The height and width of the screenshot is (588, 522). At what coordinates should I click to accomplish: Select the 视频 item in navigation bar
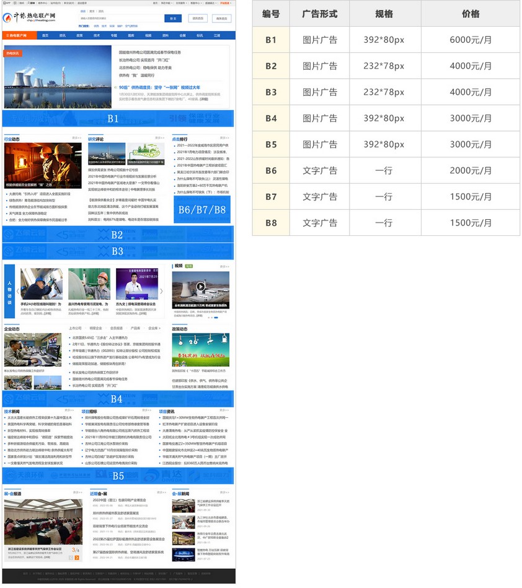pyautogui.click(x=148, y=35)
